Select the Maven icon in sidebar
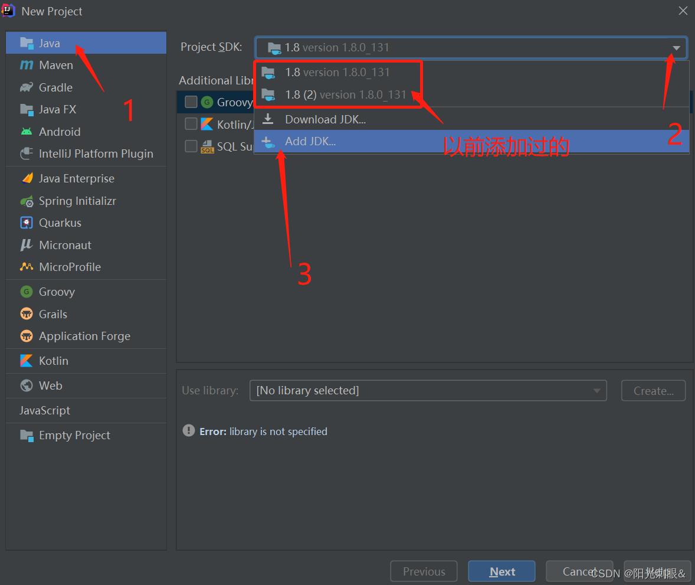The height and width of the screenshot is (585, 695). point(27,65)
